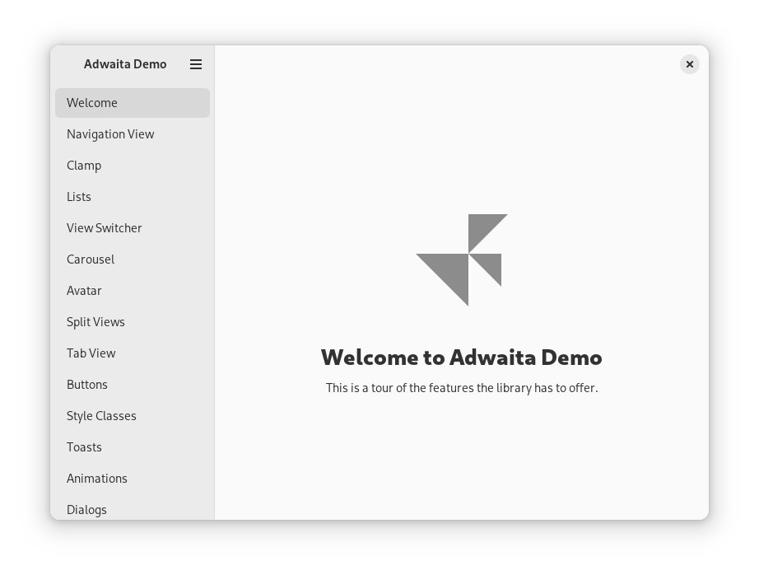
Task: Click the tour description text
Action: 461,388
